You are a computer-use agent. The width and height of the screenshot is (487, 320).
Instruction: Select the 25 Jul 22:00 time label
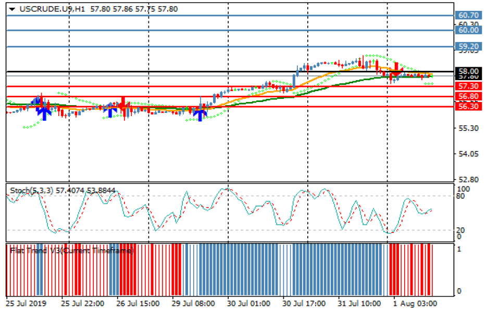pos(82,303)
